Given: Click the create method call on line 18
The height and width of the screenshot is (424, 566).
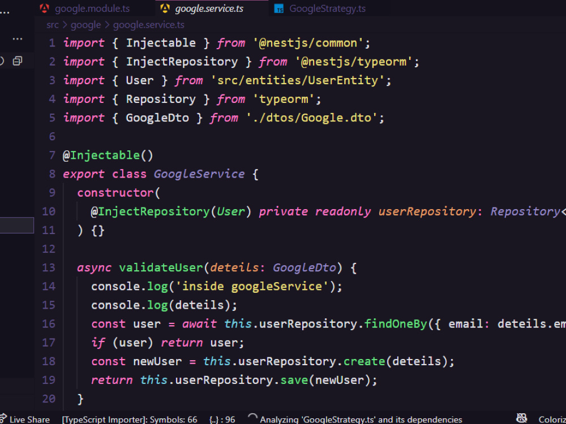Looking at the screenshot, I should [x=364, y=362].
